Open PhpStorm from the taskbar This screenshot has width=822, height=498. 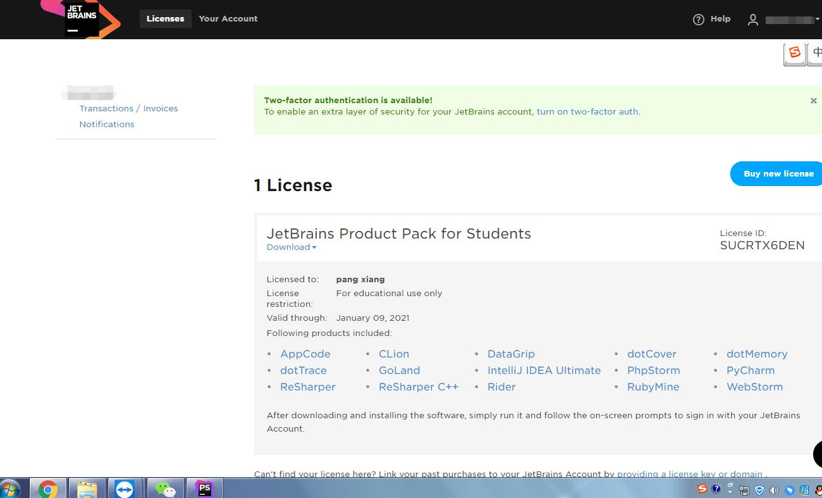coord(204,489)
